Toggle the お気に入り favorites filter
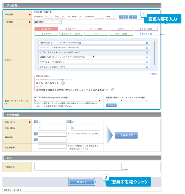 (x=146, y=34)
